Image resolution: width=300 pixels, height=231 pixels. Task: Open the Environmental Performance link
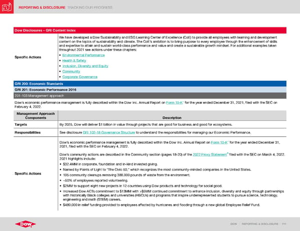83,55
